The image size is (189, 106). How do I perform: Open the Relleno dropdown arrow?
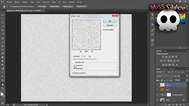pyautogui.click(x=187, y=80)
